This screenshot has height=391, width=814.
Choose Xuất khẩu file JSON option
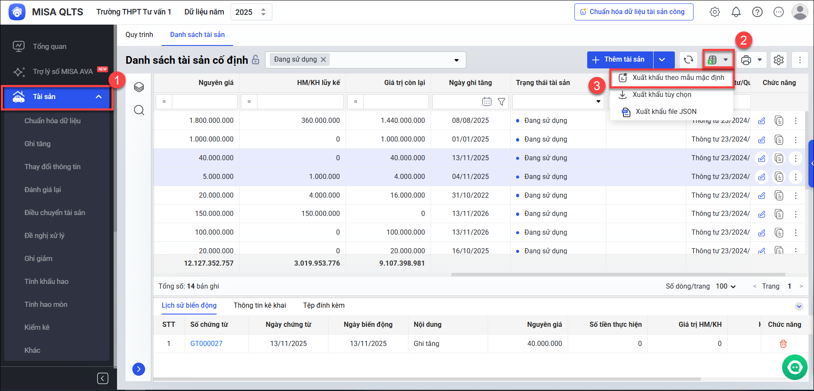coord(666,112)
